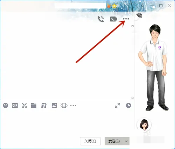
Task: Open the dropdown arrow next to 发送(S)
Action: (x=126, y=141)
